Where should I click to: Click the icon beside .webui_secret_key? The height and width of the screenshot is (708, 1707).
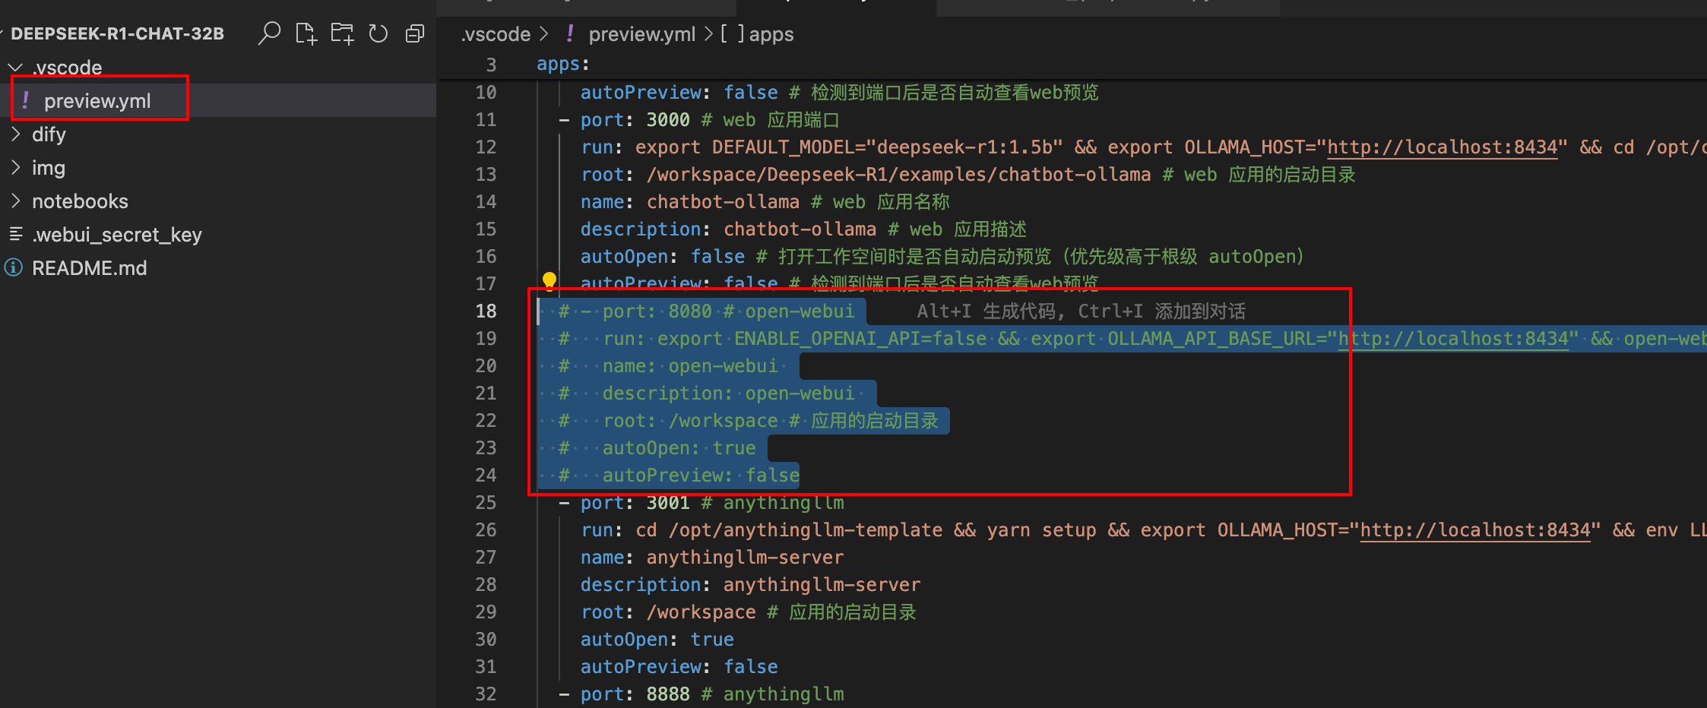[15, 234]
